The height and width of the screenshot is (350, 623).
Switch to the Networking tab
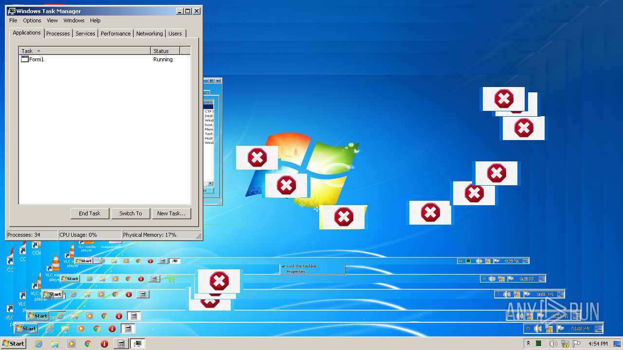(149, 34)
